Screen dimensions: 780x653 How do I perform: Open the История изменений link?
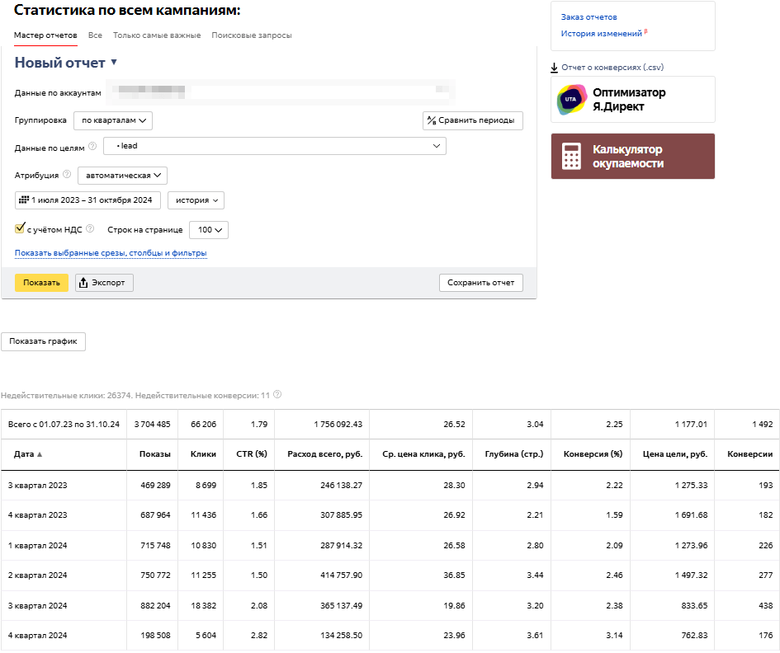[601, 34]
